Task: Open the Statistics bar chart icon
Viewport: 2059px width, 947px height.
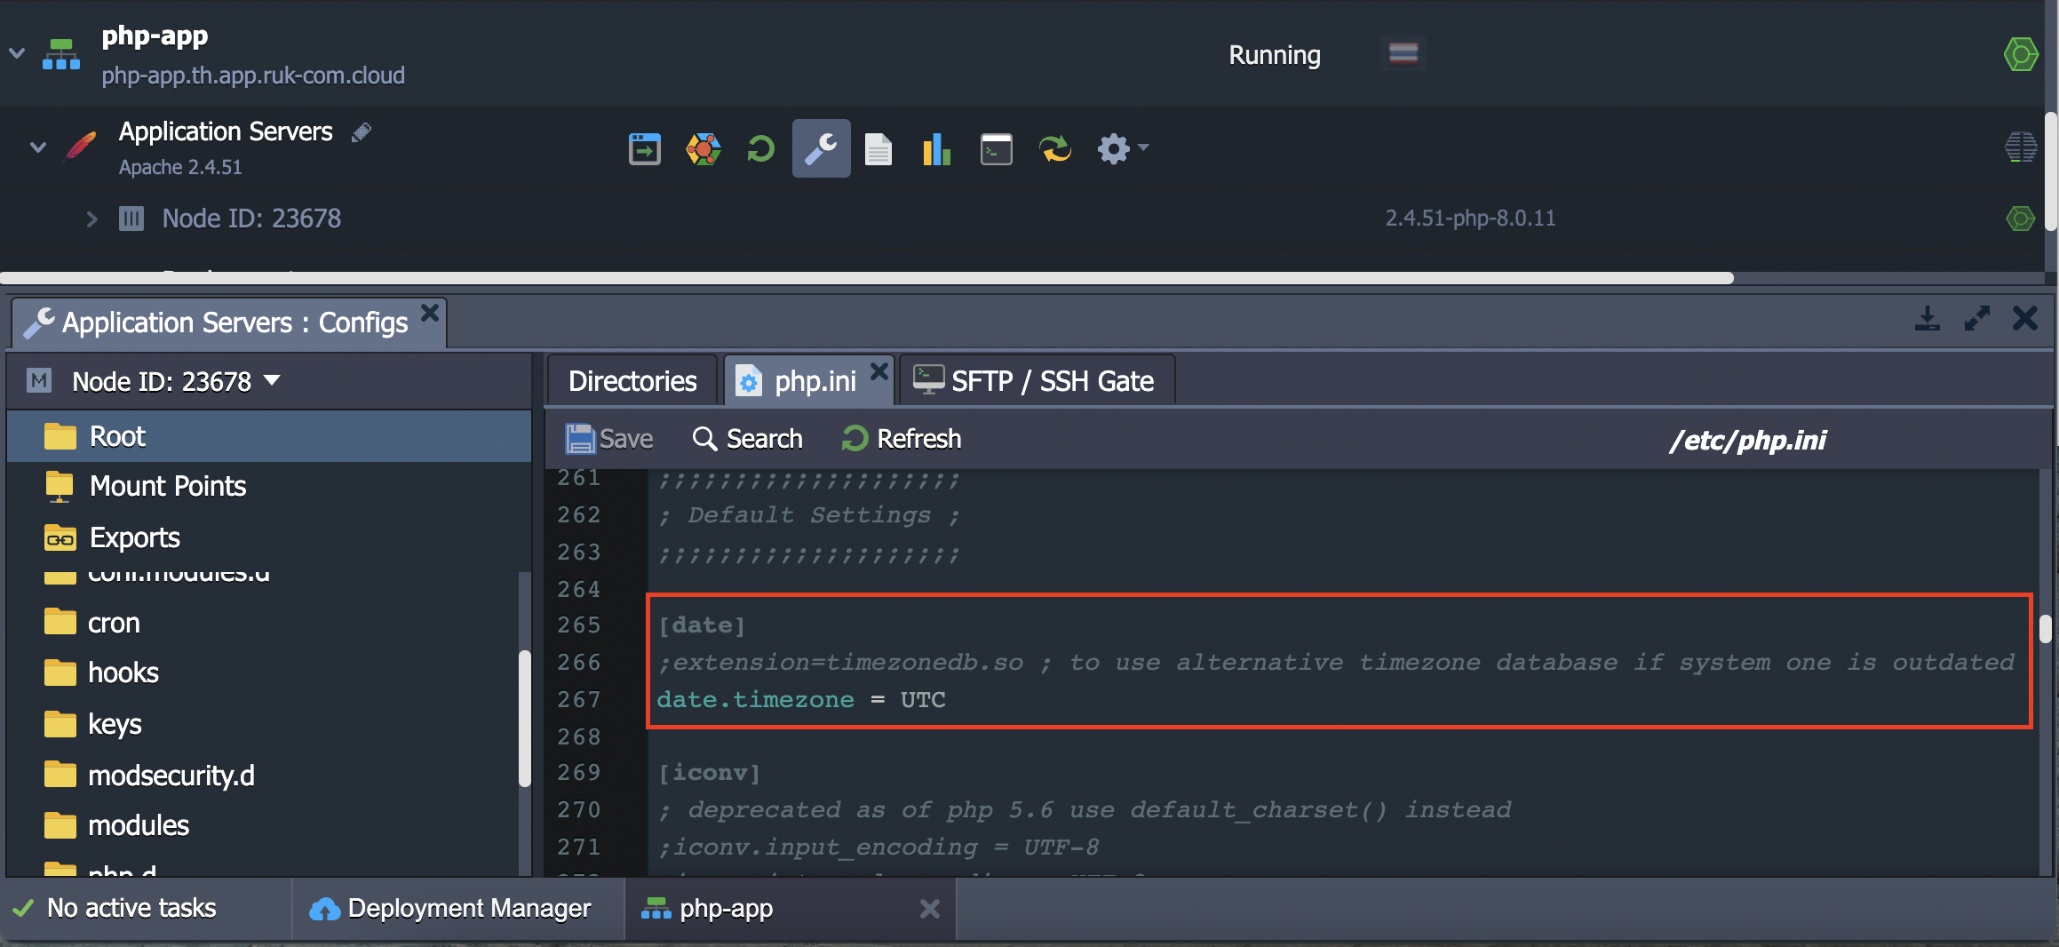Action: pos(937,148)
